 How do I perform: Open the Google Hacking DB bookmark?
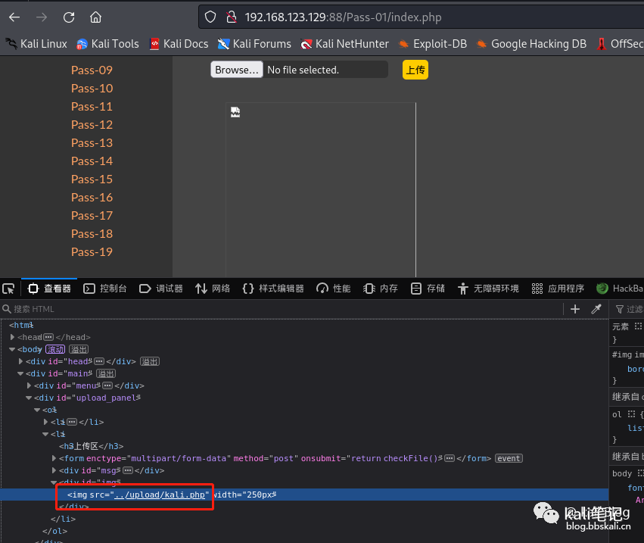(x=531, y=44)
